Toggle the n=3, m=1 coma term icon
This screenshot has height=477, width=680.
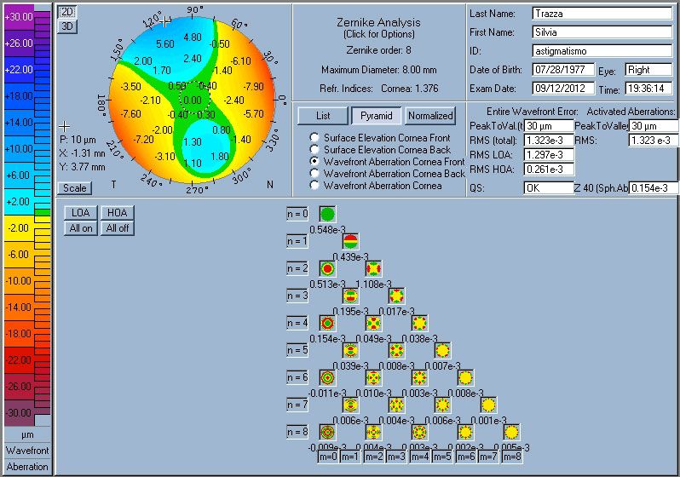tap(350, 296)
